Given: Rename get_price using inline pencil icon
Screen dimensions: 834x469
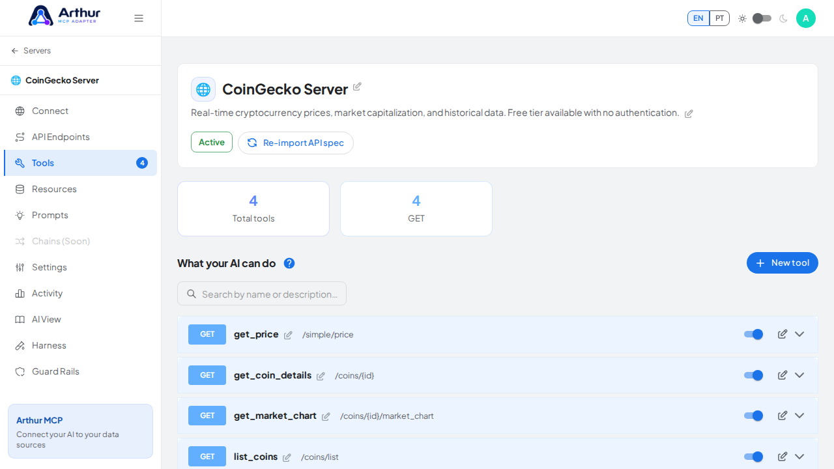Looking at the screenshot, I should tap(288, 335).
